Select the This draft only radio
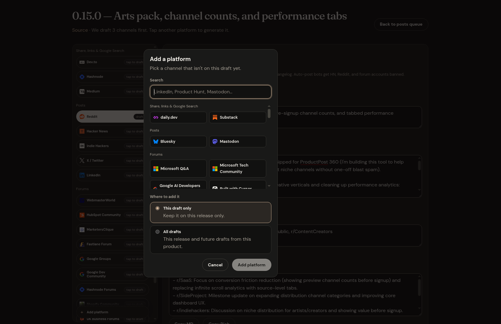Viewport: 501px width, 324px height. 157,208
